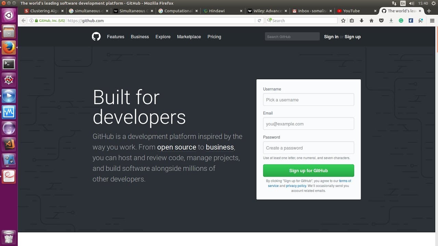Click the Sign in link

[x=331, y=37]
